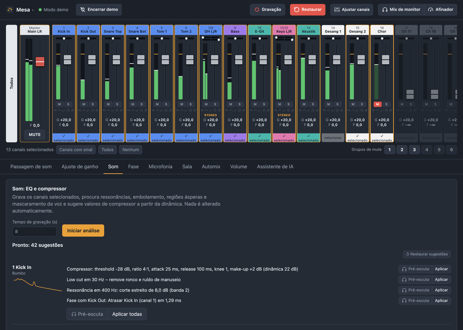The width and height of the screenshot is (463, 330).
Task: Start recording with the Gravação button
Action: pyautogui.click(x=267, y=10)
